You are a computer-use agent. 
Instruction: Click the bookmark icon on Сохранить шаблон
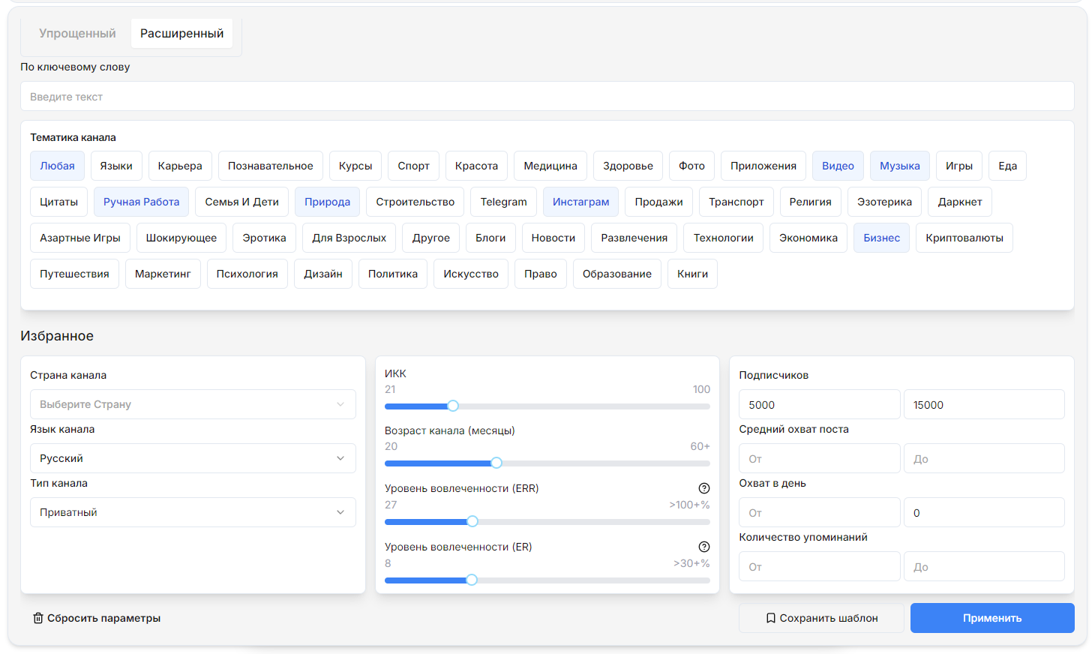coord(770,618)
